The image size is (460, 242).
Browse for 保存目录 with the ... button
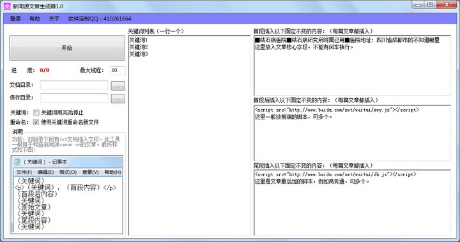point(118,98)
